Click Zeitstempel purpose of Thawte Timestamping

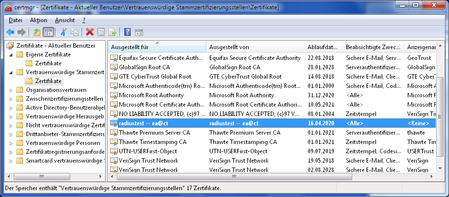361,142
